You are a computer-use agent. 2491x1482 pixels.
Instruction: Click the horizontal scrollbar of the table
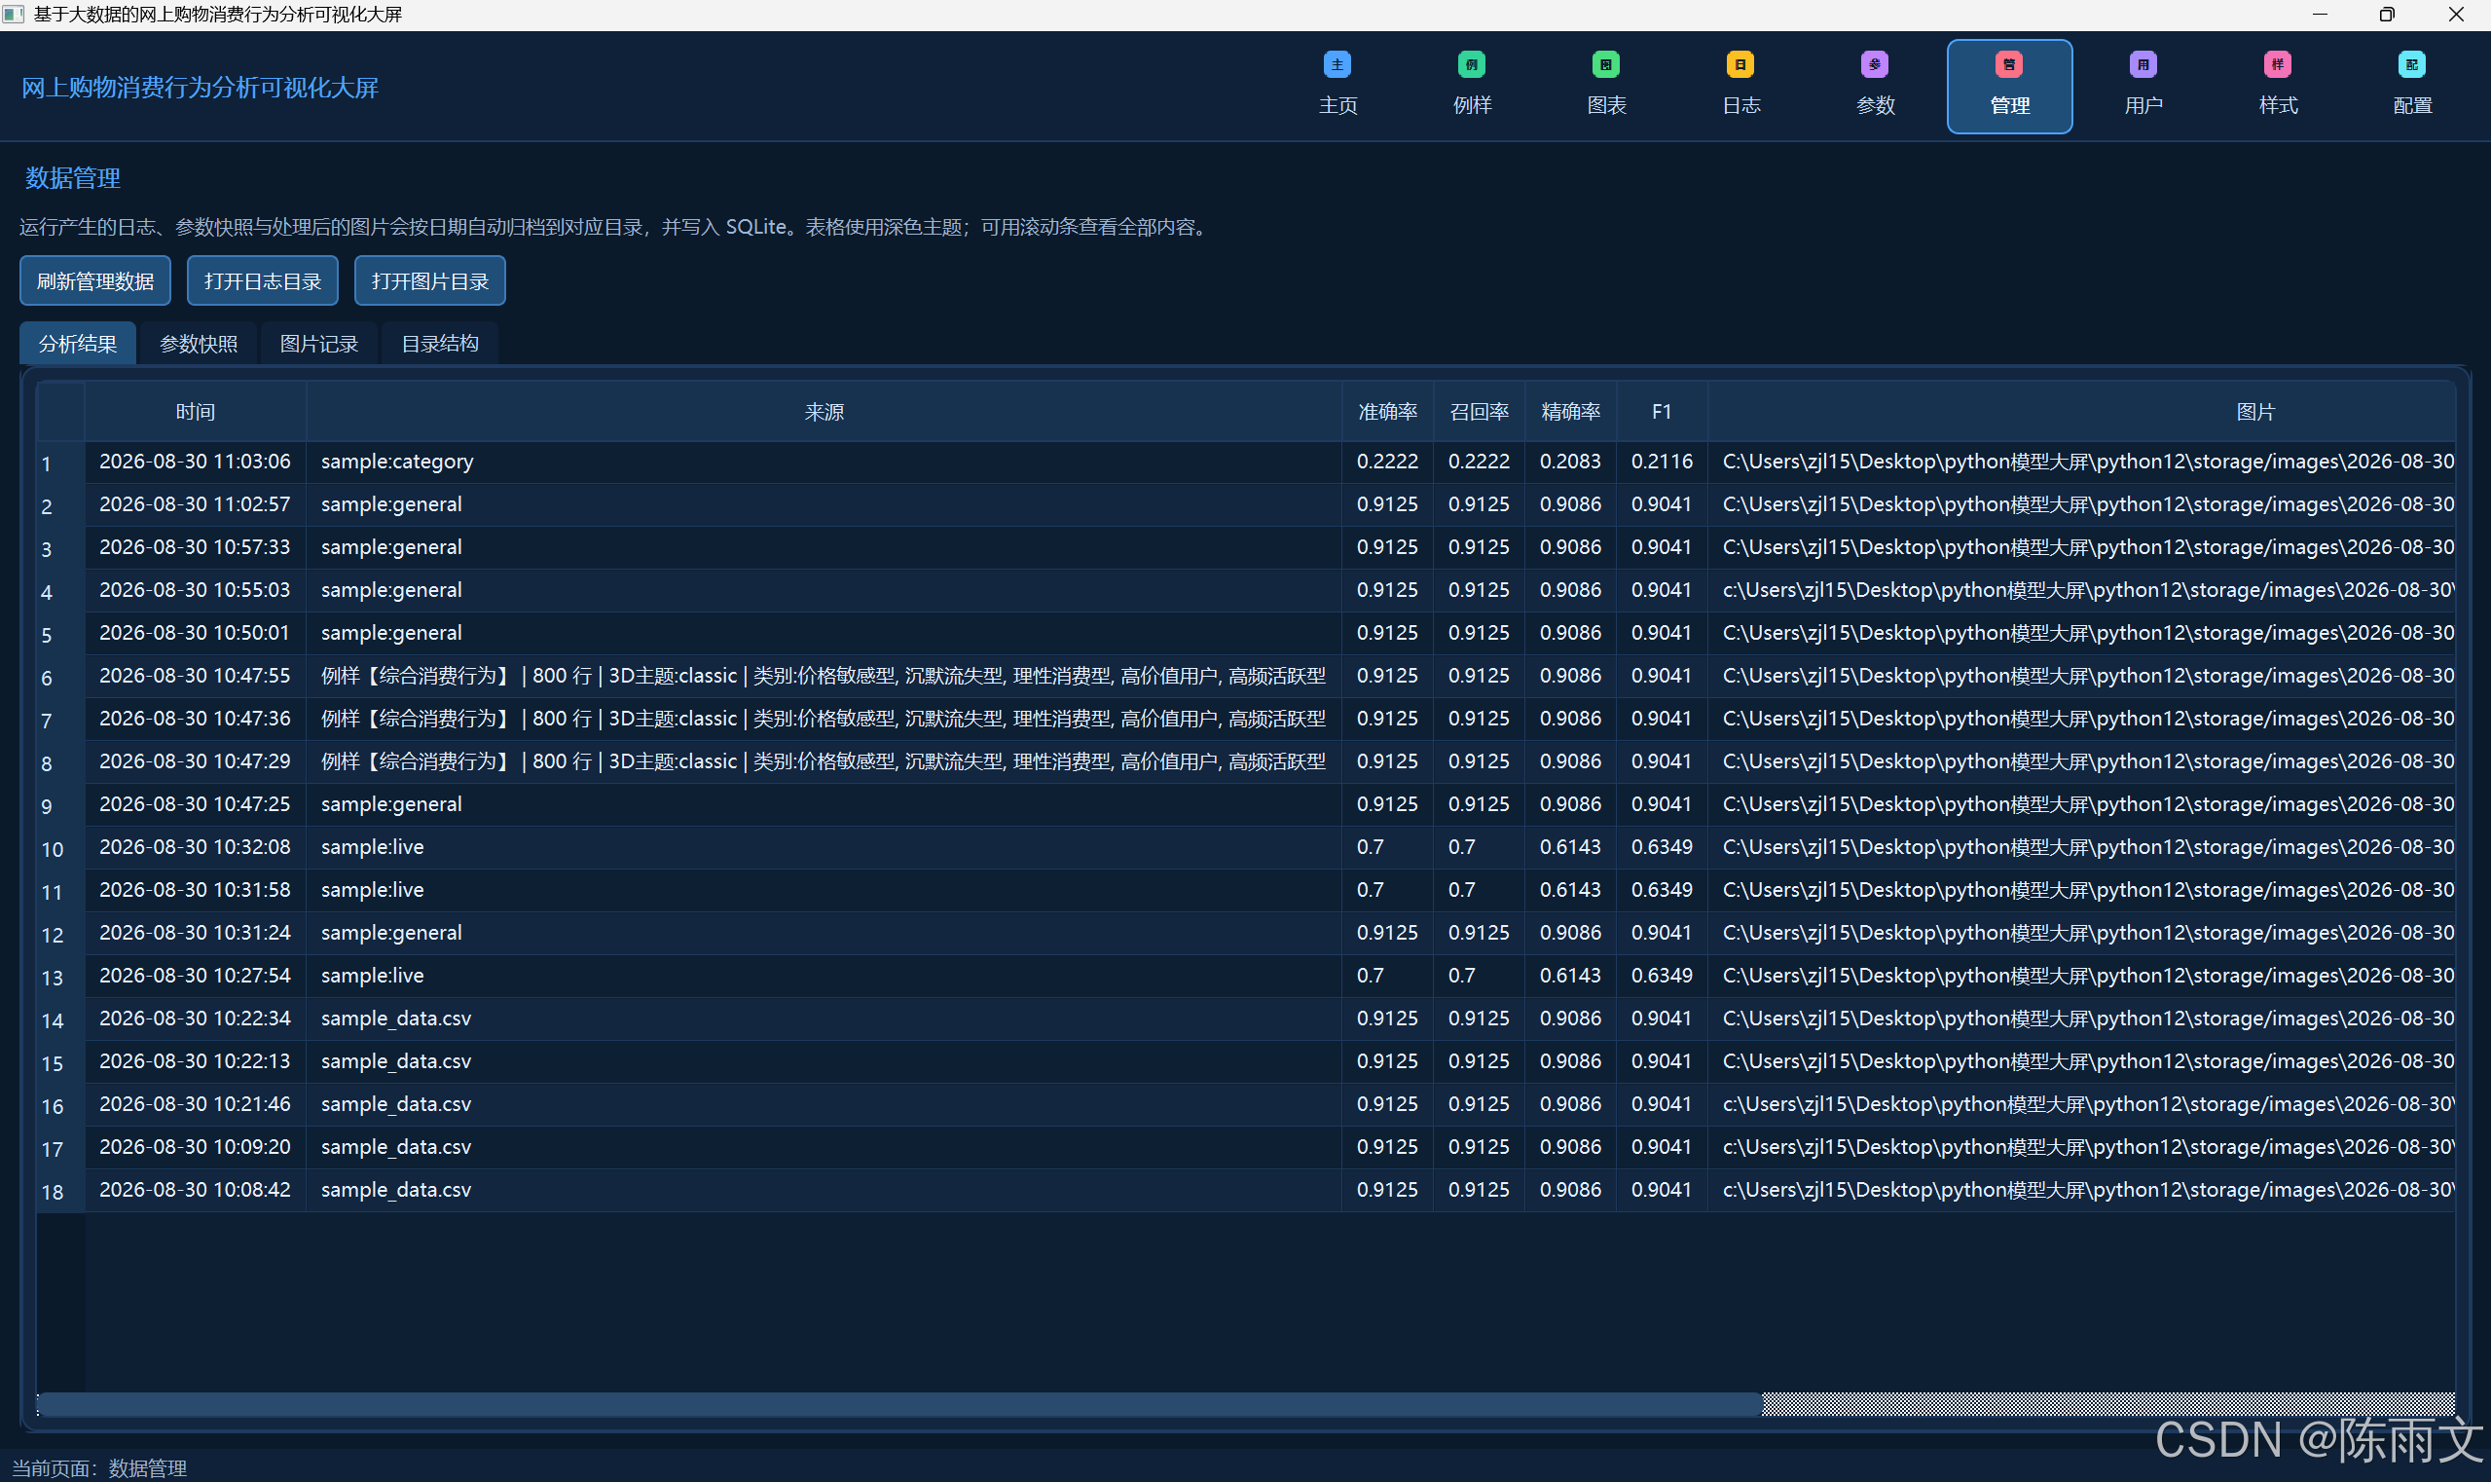(x=898, y=1403)
